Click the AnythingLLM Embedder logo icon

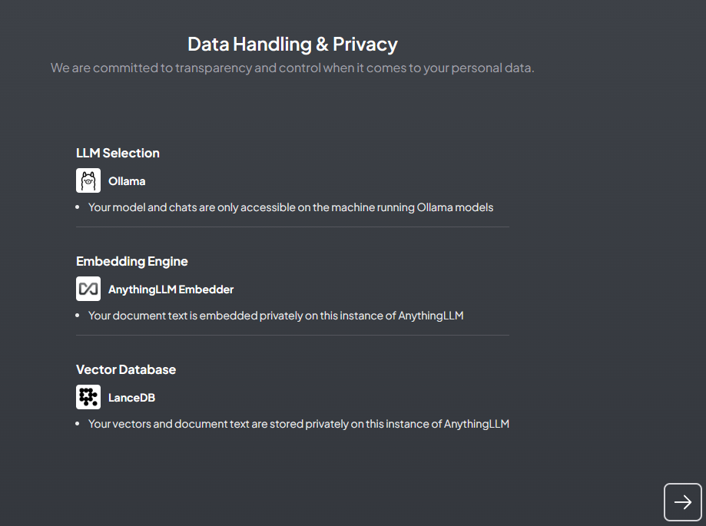pyautogui.click(x=88, y=289)
